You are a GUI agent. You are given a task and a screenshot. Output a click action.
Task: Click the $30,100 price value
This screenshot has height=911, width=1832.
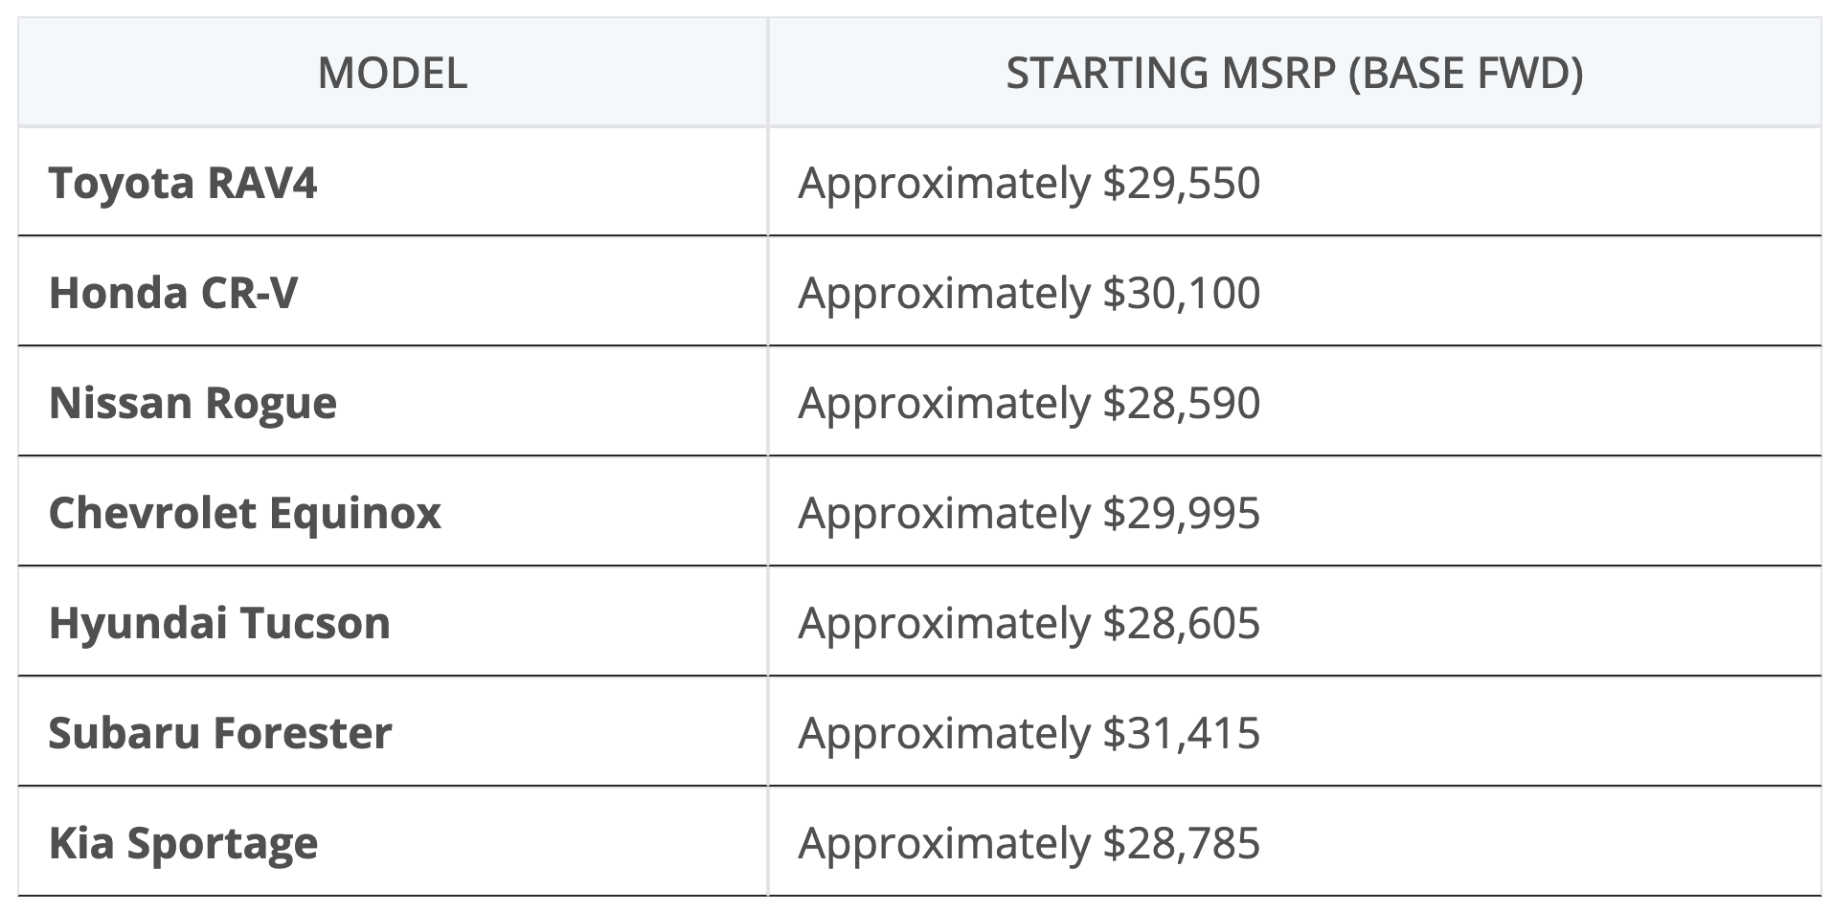pos(1181,293)
